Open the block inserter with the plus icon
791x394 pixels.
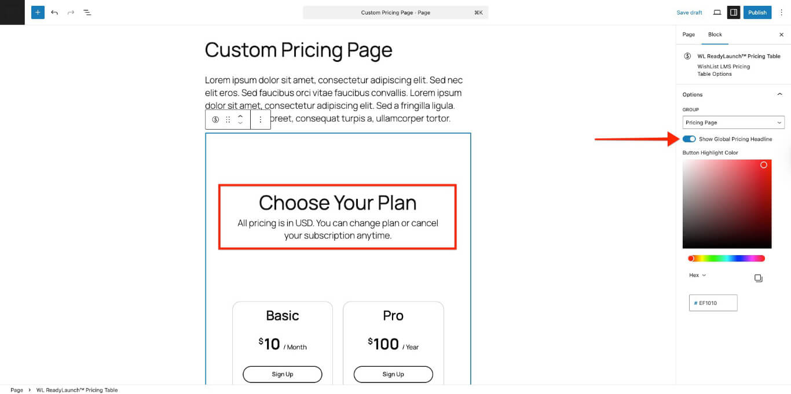click(x=37, y=12)
